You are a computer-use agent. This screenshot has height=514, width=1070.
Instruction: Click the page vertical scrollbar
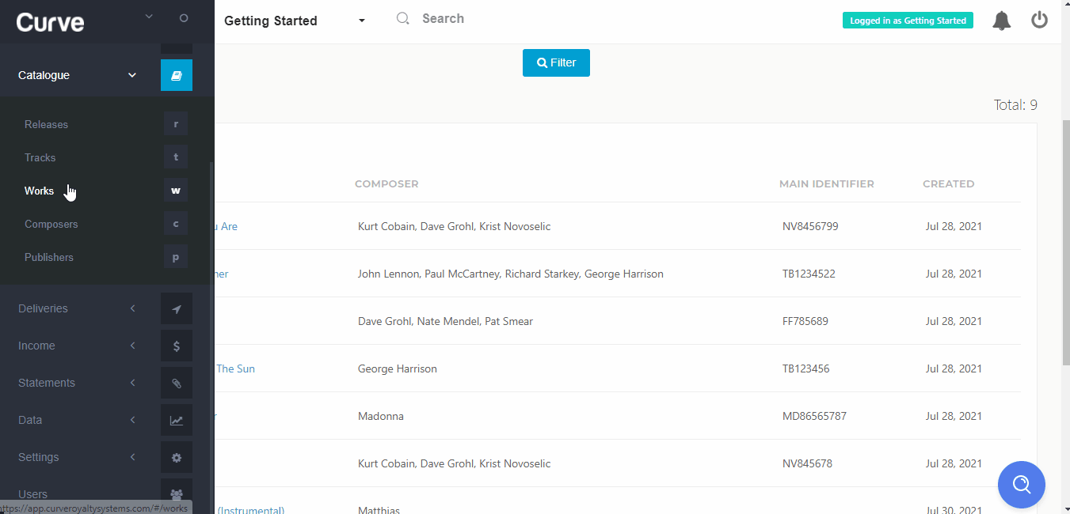point(1065,244)
